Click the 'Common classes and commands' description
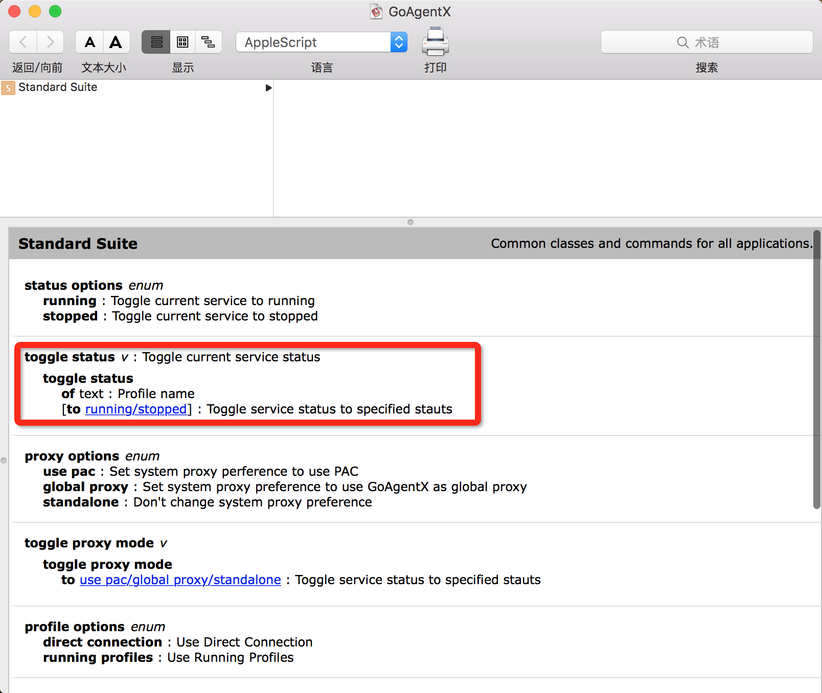822x693 pixels. coord(651,243)
